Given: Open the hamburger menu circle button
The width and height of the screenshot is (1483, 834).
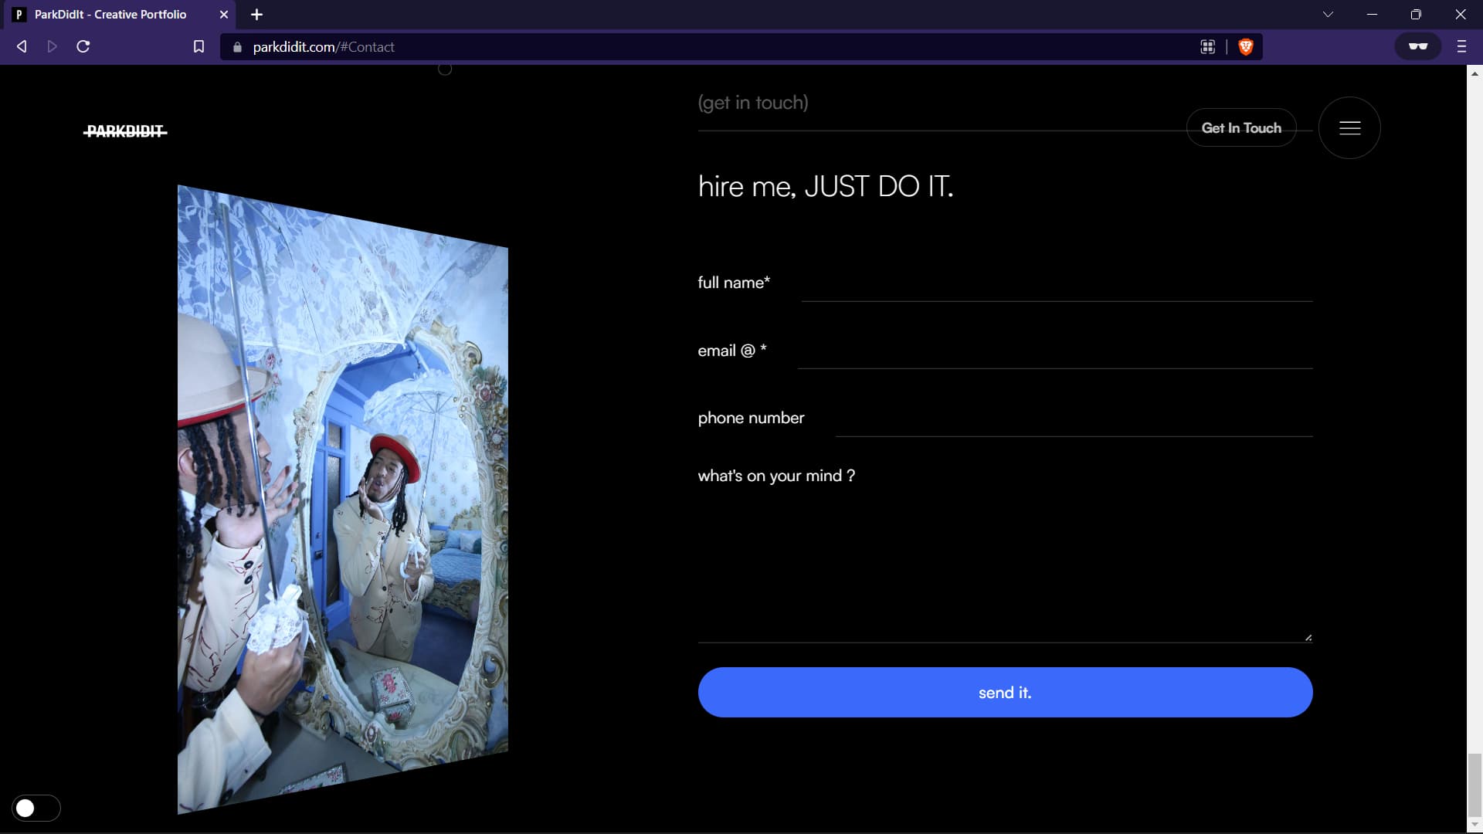Looking at the screenshot, I should click(x=1349, y=128).
